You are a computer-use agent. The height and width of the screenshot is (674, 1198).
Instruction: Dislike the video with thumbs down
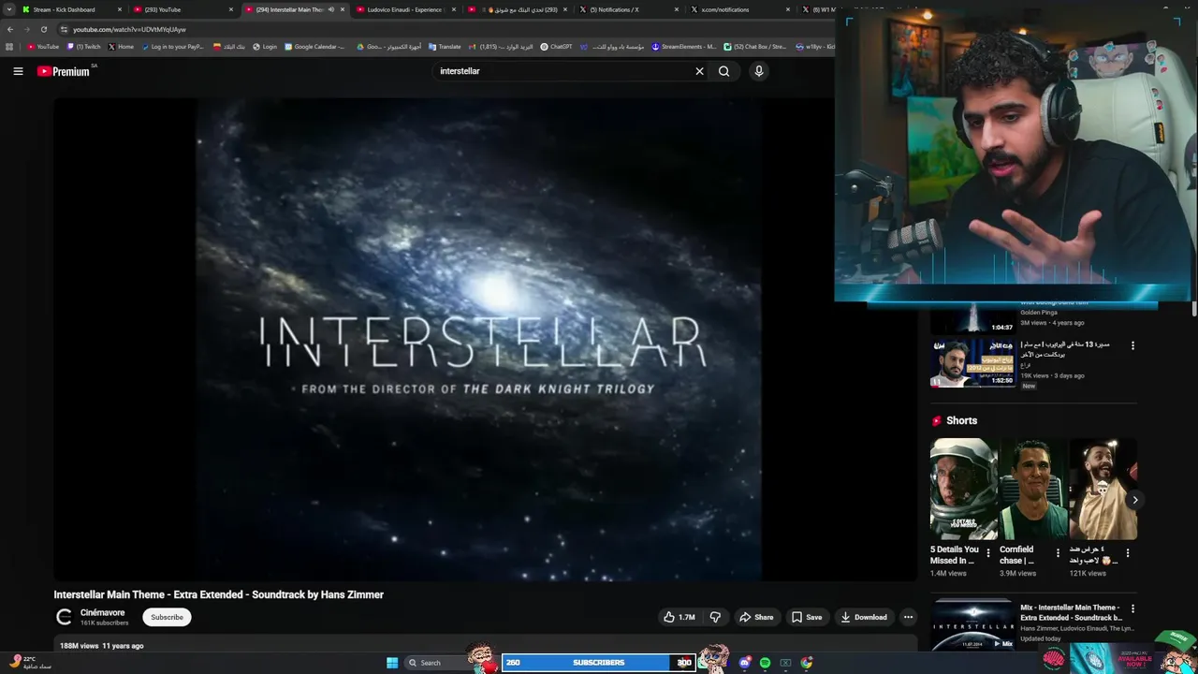pyautogui.click(x=715, y=617)
